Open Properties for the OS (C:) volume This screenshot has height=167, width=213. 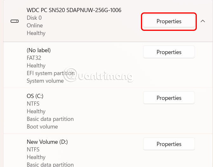coord(169,98)
